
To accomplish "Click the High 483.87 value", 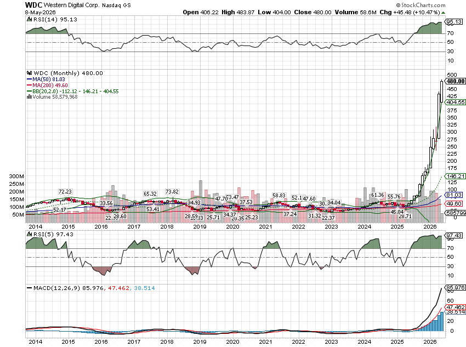I will [x=238, y=12].
